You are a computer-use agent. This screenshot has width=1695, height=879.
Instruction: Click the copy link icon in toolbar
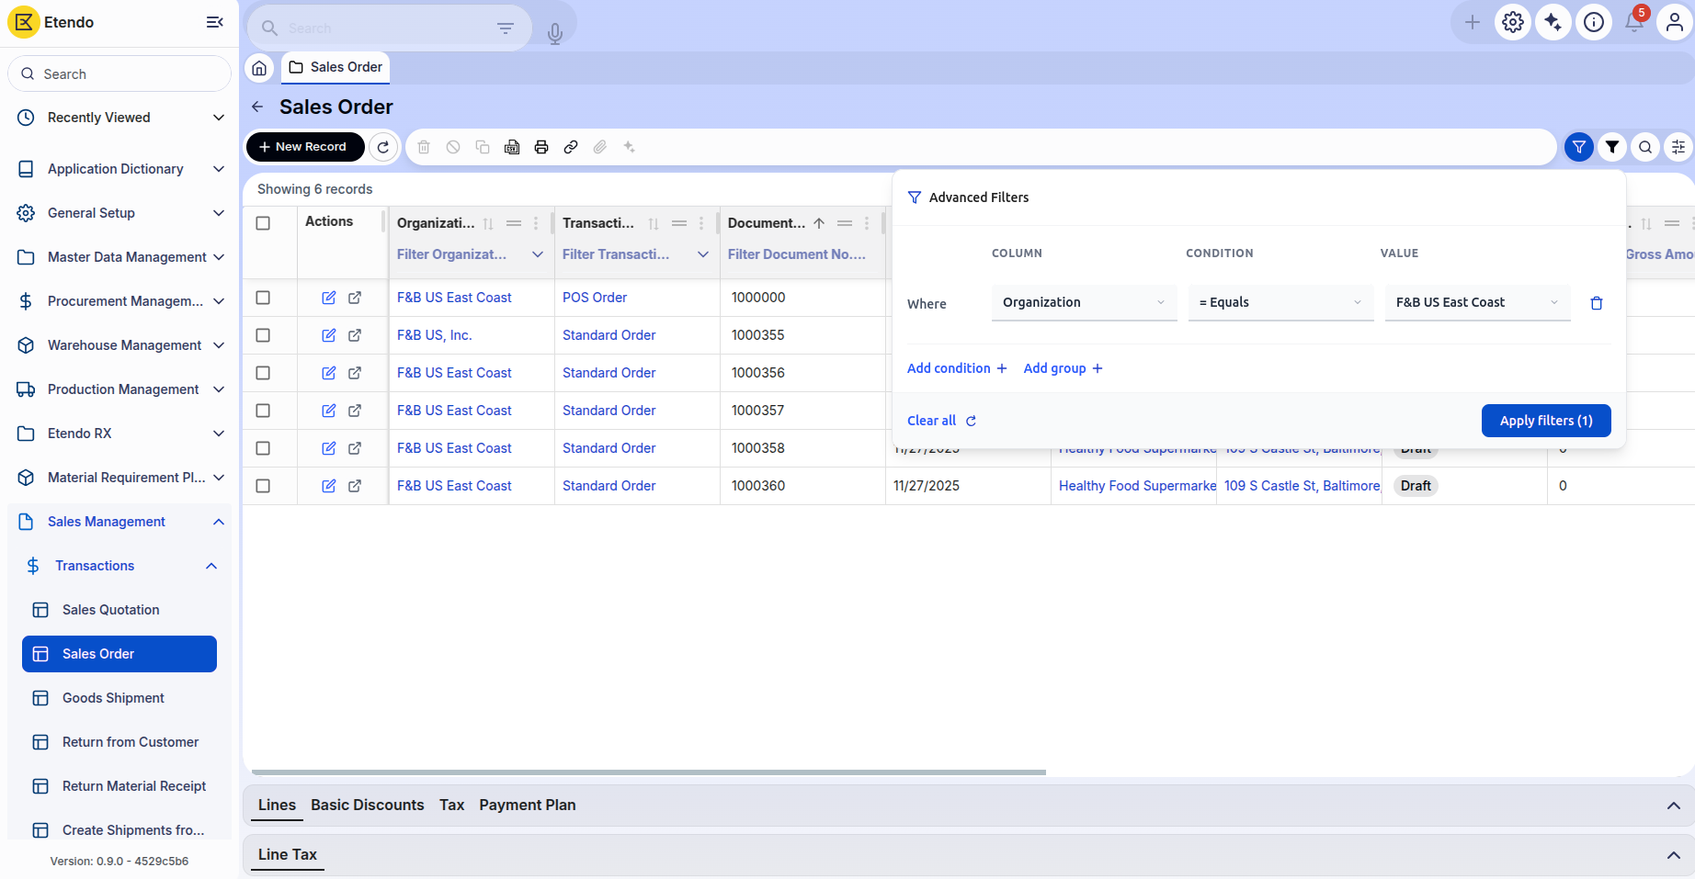point(571,147)
